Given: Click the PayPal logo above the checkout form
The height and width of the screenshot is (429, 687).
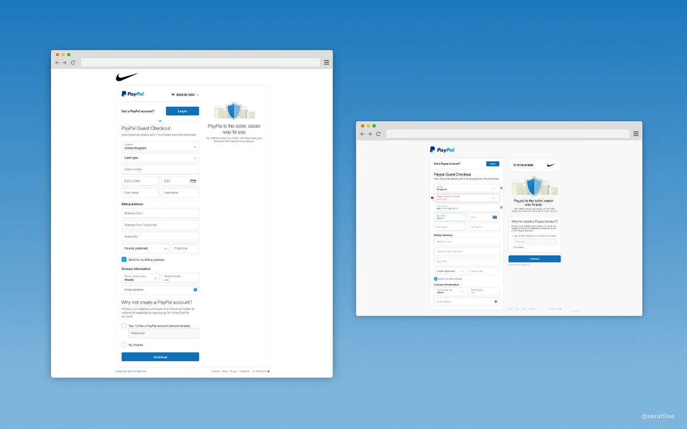Looking at the screenshot, I should click(x=133, y=94).
